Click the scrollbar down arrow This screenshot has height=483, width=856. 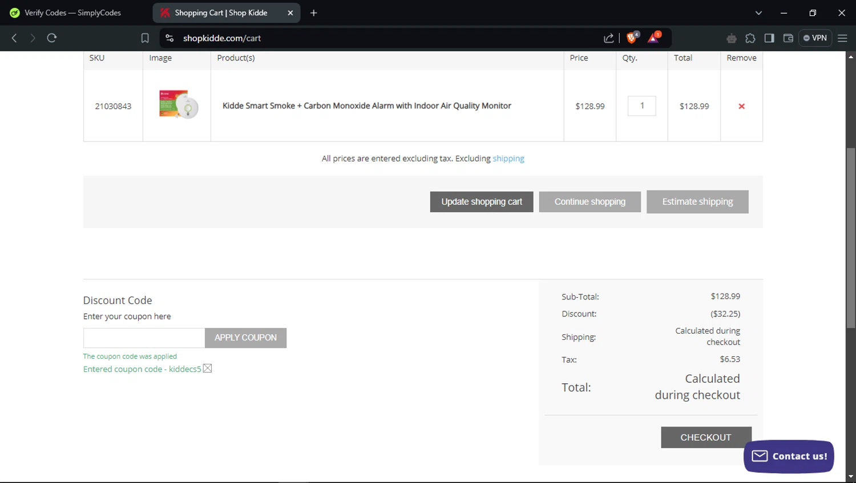(x=851, y=477)
